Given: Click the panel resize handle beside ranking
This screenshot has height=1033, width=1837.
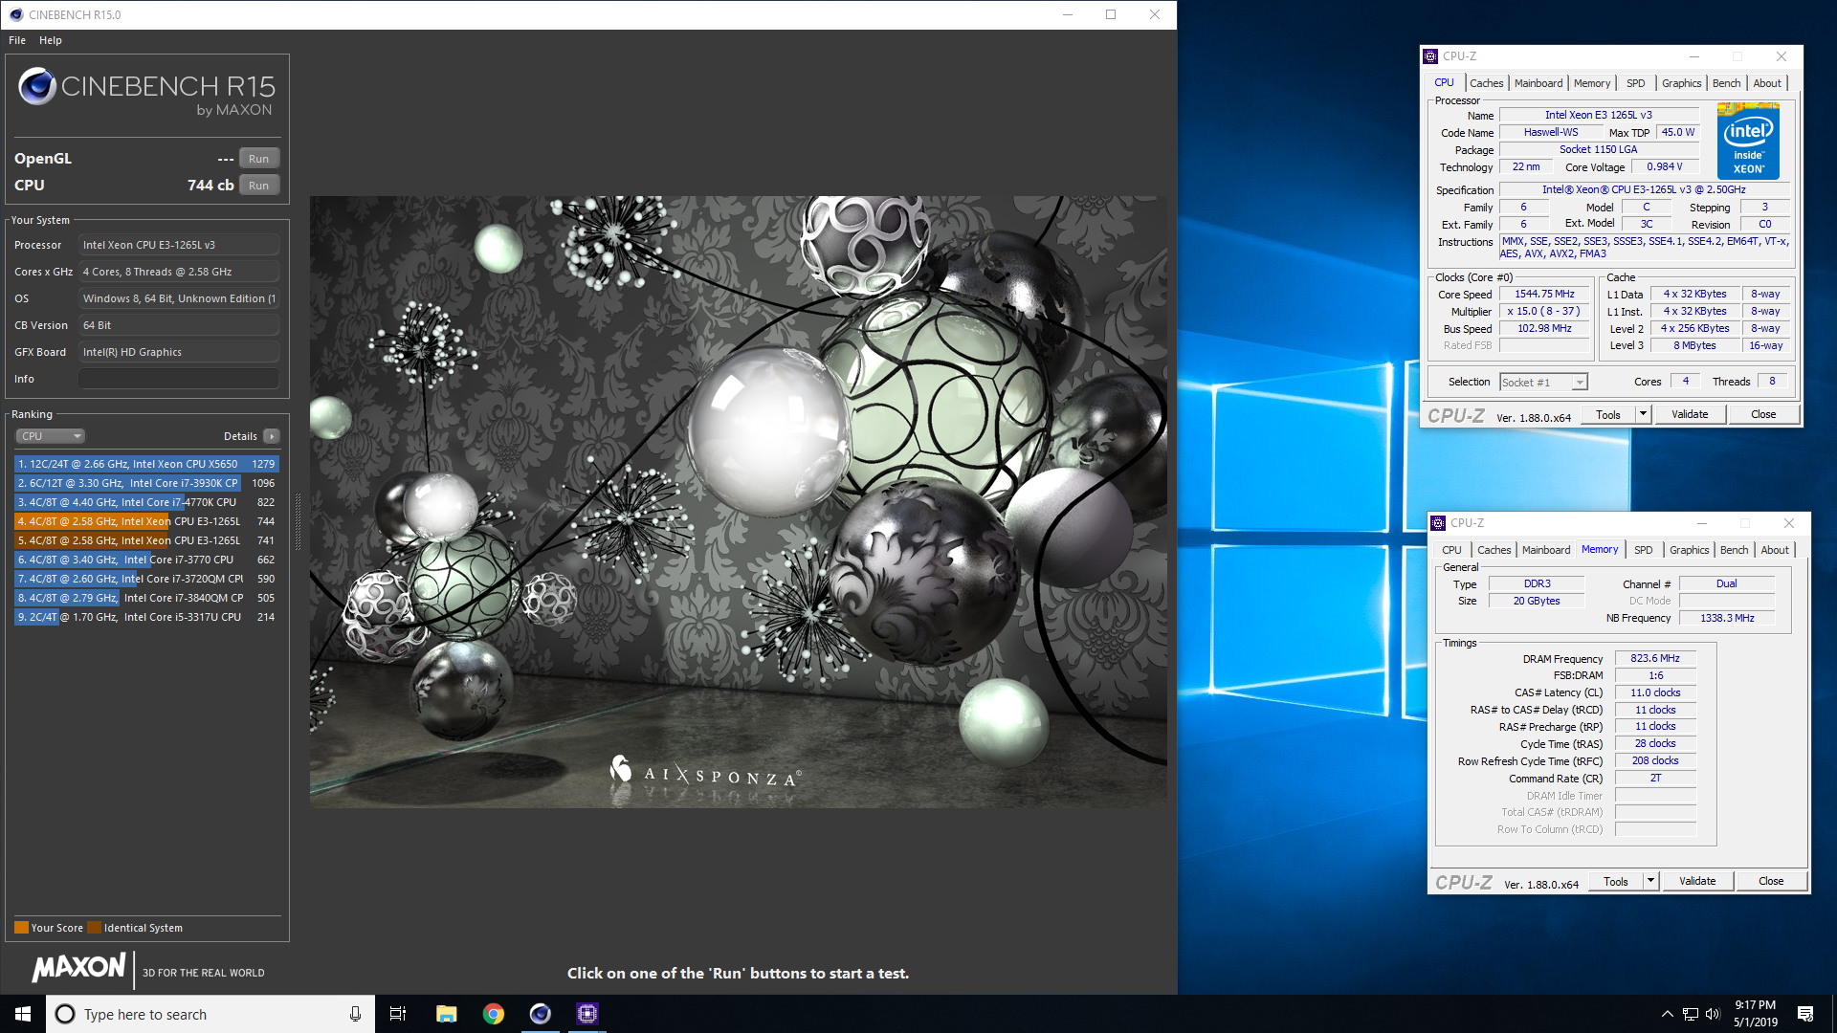Looking at the screenshot, I should [298, 521].
